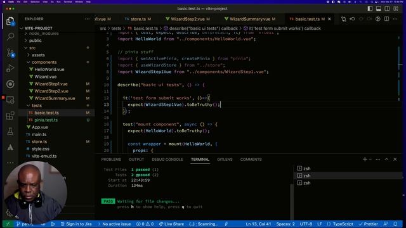The width and height of the screenshot is (406, 228).
Task: Open the Extensions view
Action: [x=10, y=116]
